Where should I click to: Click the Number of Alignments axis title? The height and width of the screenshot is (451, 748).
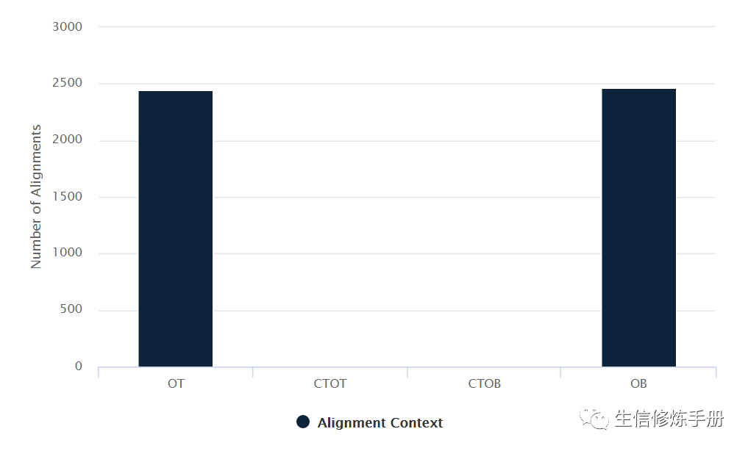pyautogui.click(x=36, y=197)
